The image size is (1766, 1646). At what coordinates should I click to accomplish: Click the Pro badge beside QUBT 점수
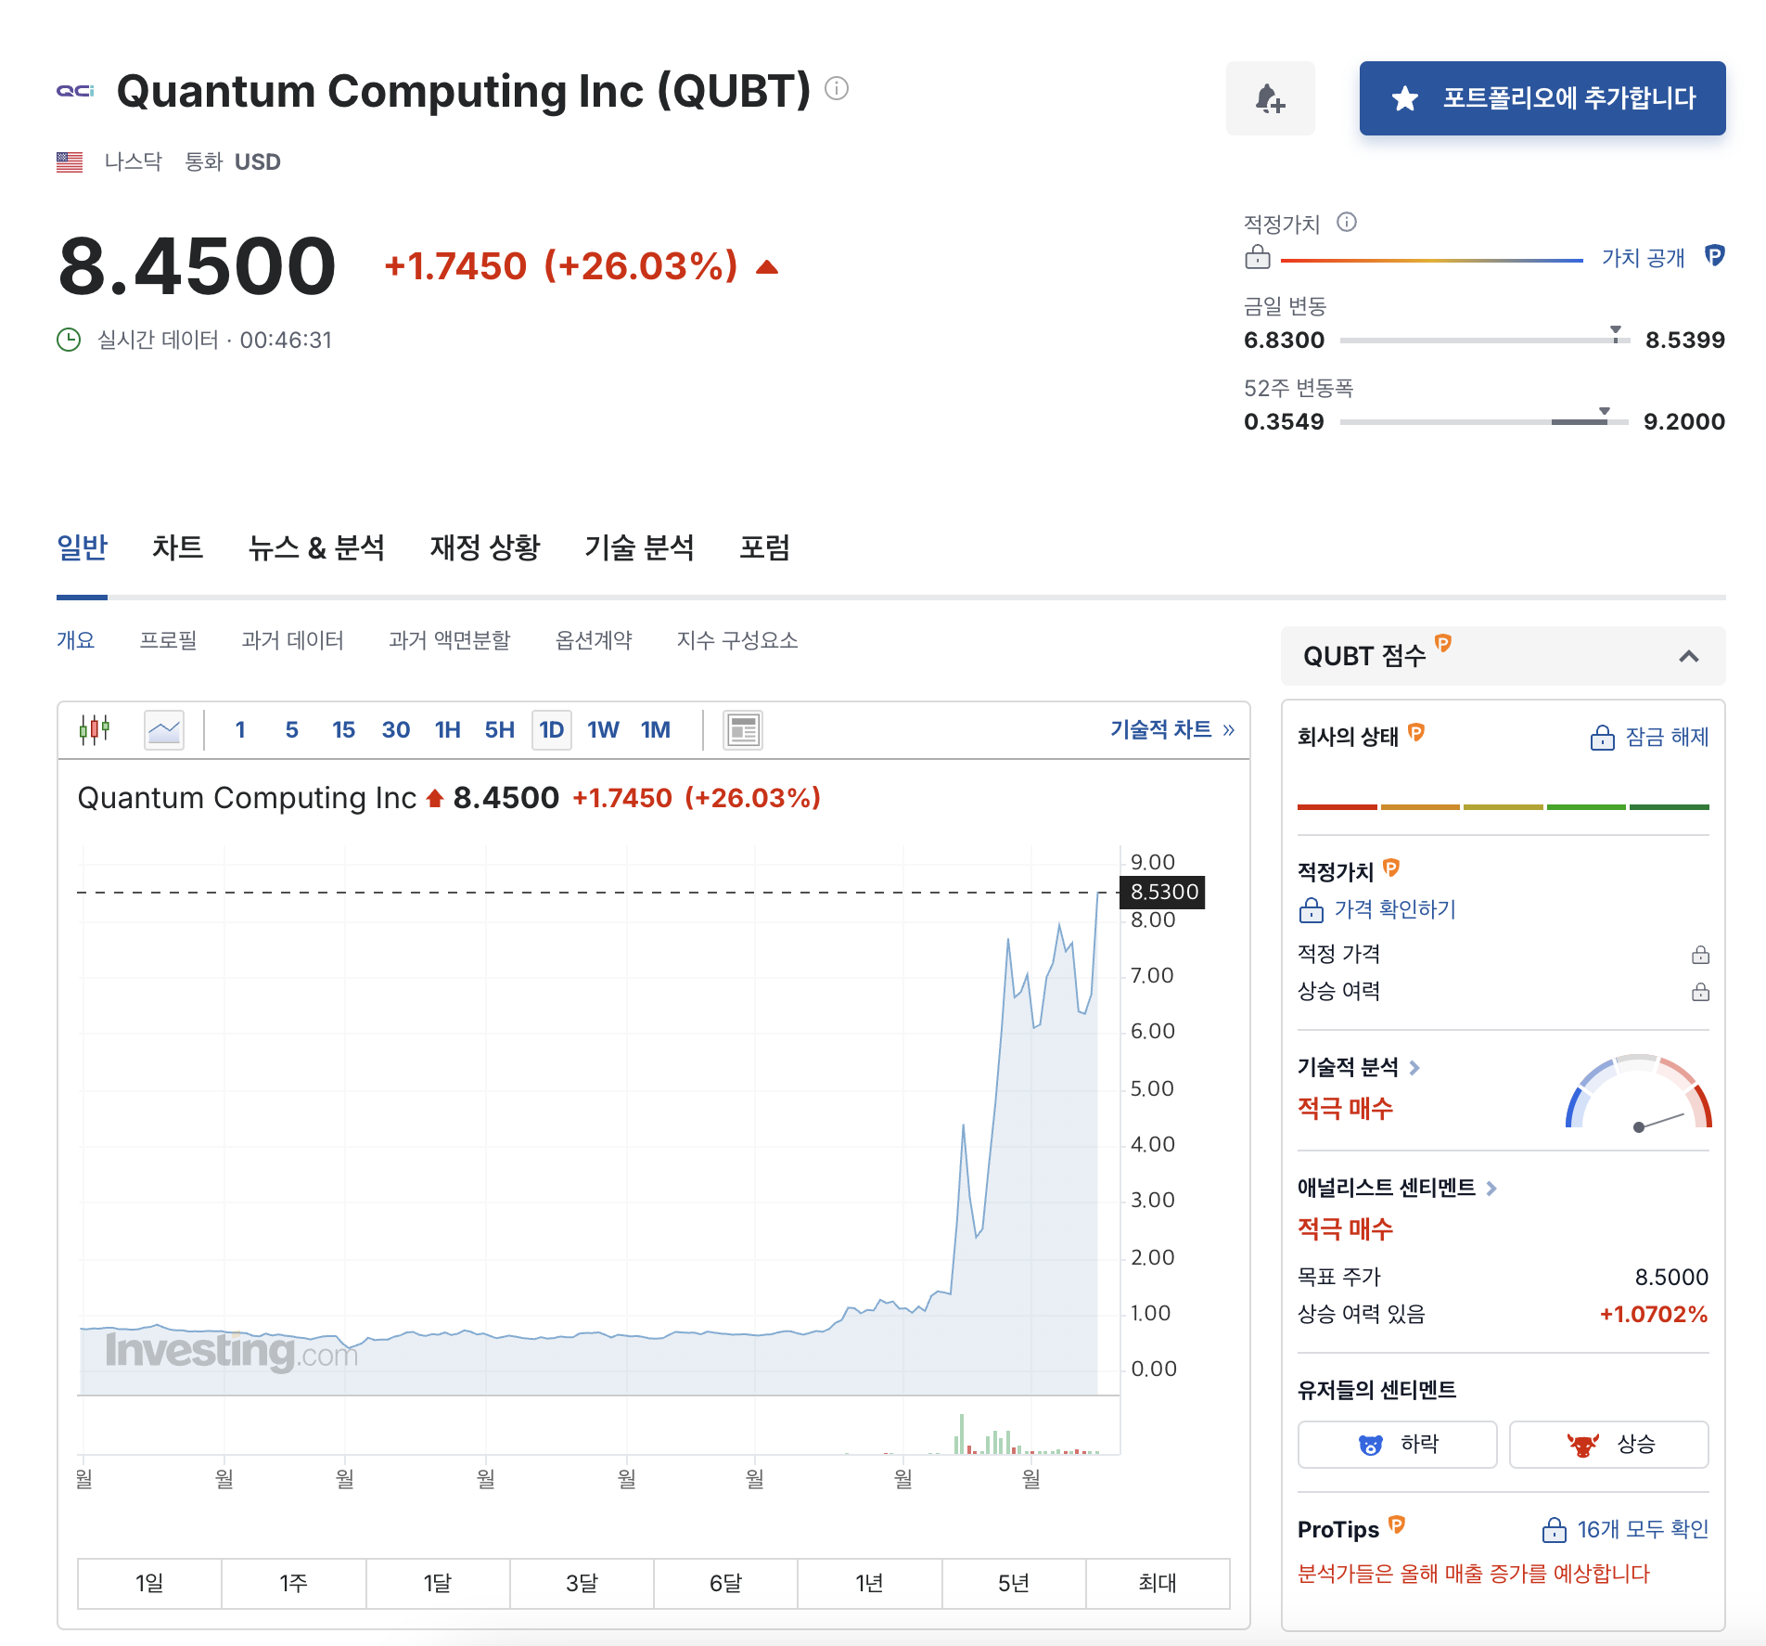point(1443,643)
